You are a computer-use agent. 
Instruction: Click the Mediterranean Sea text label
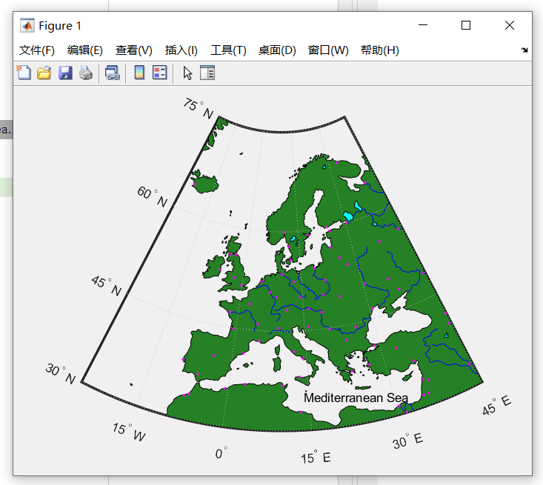click(356, 398)
